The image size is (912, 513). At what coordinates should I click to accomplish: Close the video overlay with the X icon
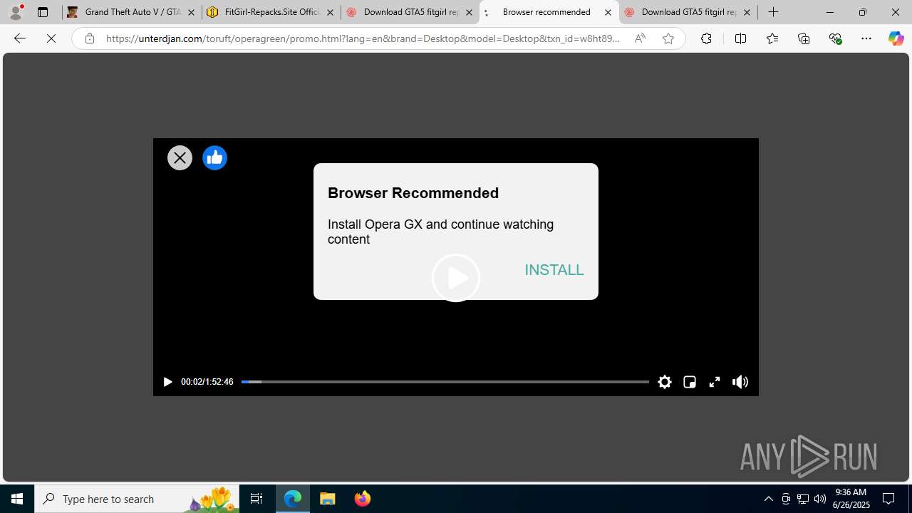point(180,157)
